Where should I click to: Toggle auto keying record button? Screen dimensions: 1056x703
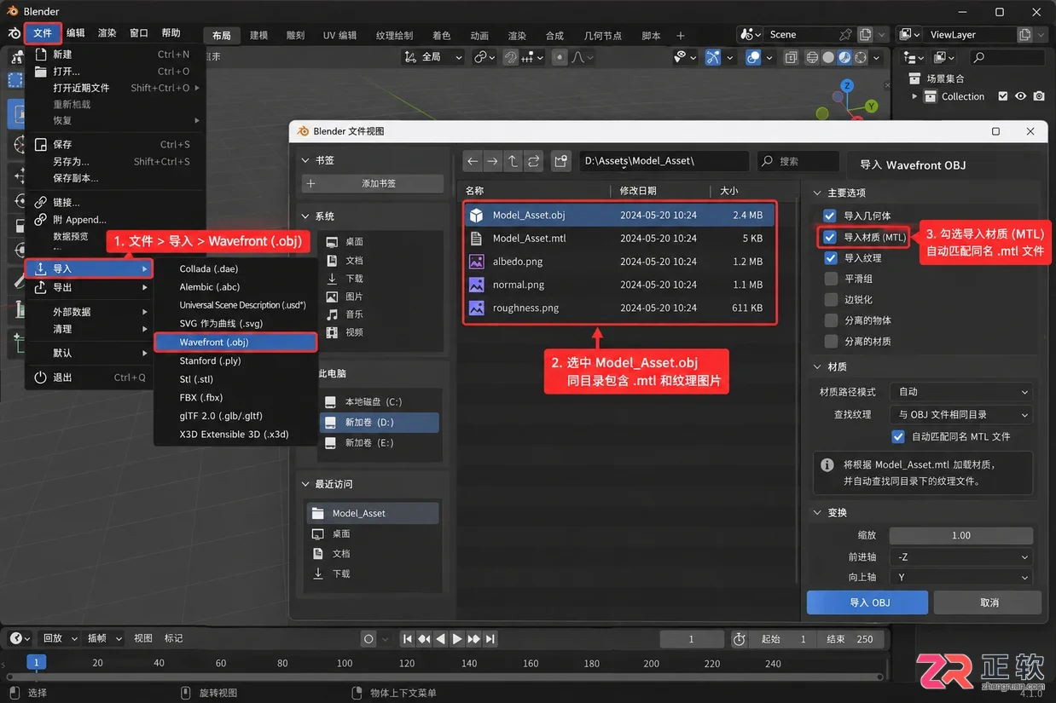[x=368, y=639]
